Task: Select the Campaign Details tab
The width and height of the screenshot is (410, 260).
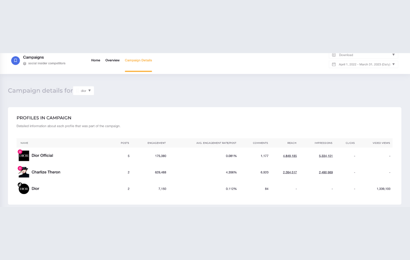Action: (x=138, y=60)
